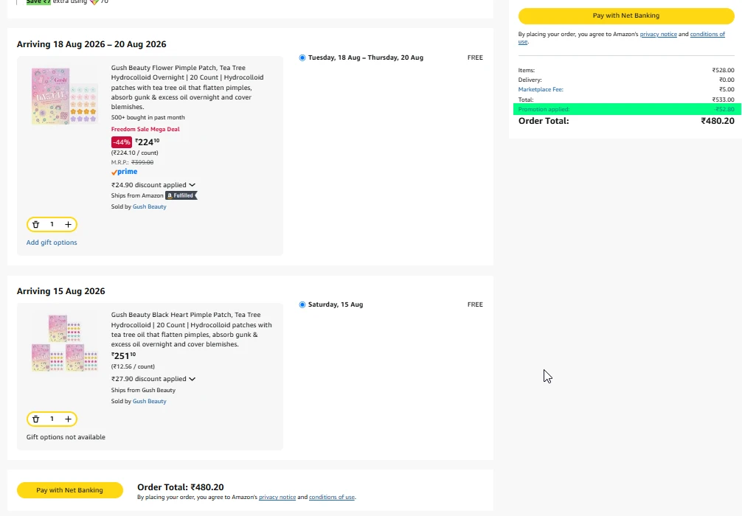Open Flower Pimple Patch product thumbnail
Viewport: 742px width, 516px height.
65,96
